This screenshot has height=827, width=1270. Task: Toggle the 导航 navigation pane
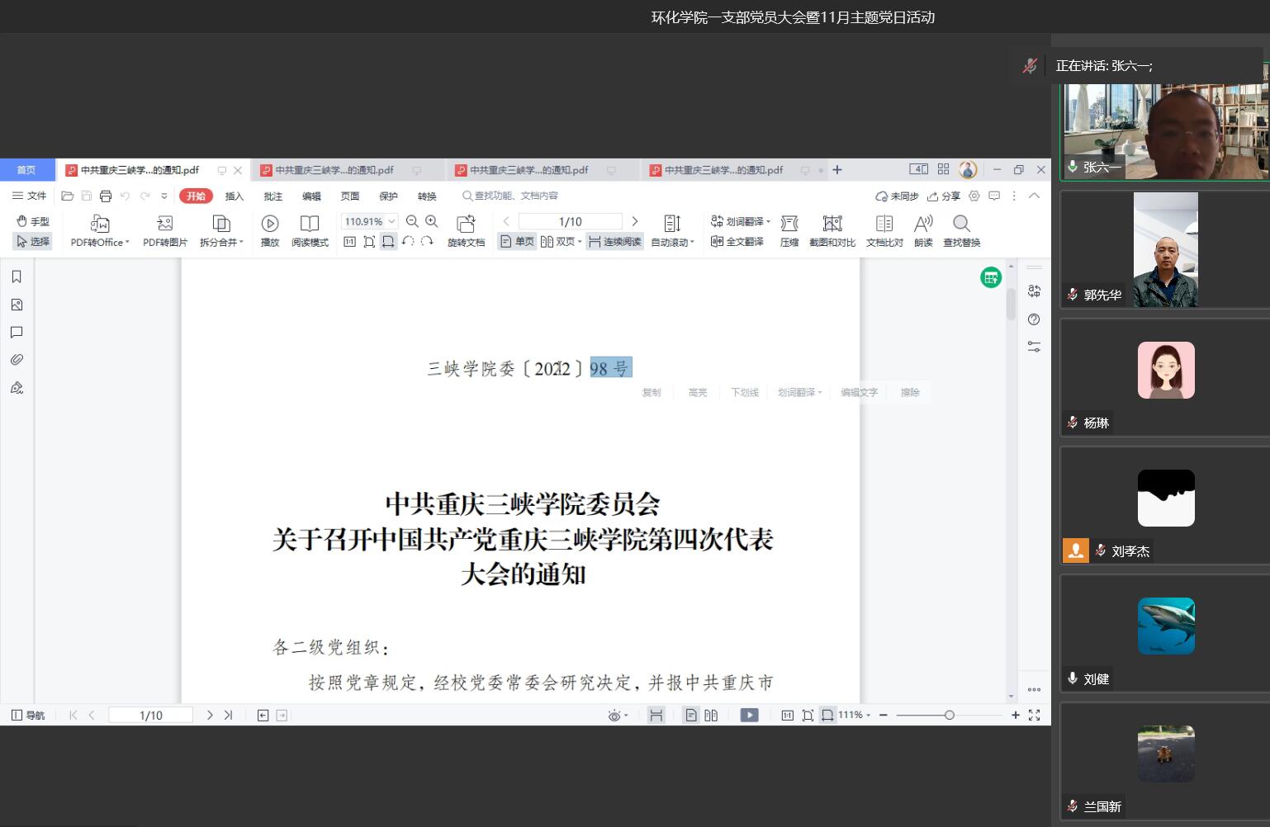pyautogui.click(x=28, y=716)
